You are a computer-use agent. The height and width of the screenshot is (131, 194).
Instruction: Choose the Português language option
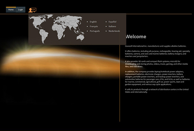tap(95, 31)
